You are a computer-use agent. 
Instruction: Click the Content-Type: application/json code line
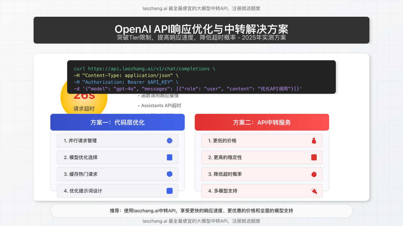click(x=126, y=75)
